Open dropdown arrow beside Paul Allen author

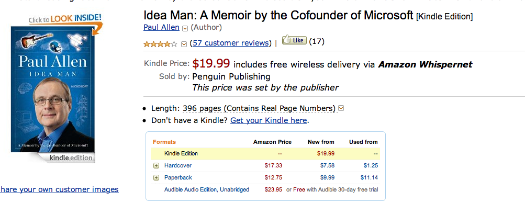(185, 28)
